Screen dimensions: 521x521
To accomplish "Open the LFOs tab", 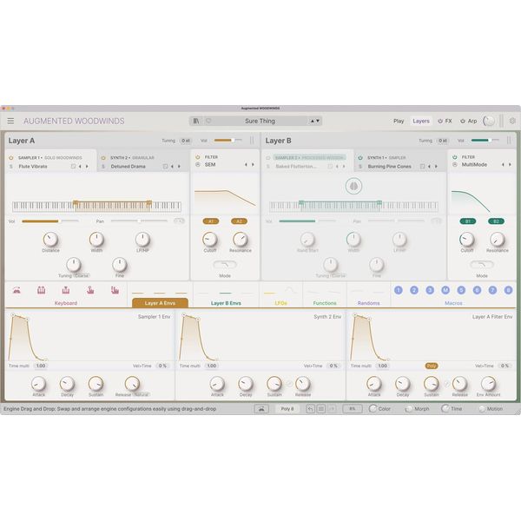I will tap(281, 303).
